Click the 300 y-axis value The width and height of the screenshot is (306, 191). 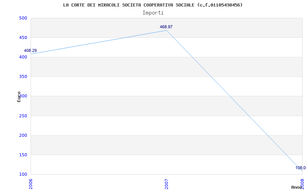point(23,96)
